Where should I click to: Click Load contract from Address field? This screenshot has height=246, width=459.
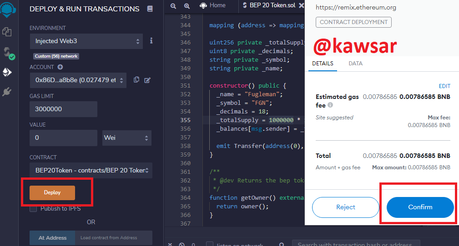click(114, 238)
